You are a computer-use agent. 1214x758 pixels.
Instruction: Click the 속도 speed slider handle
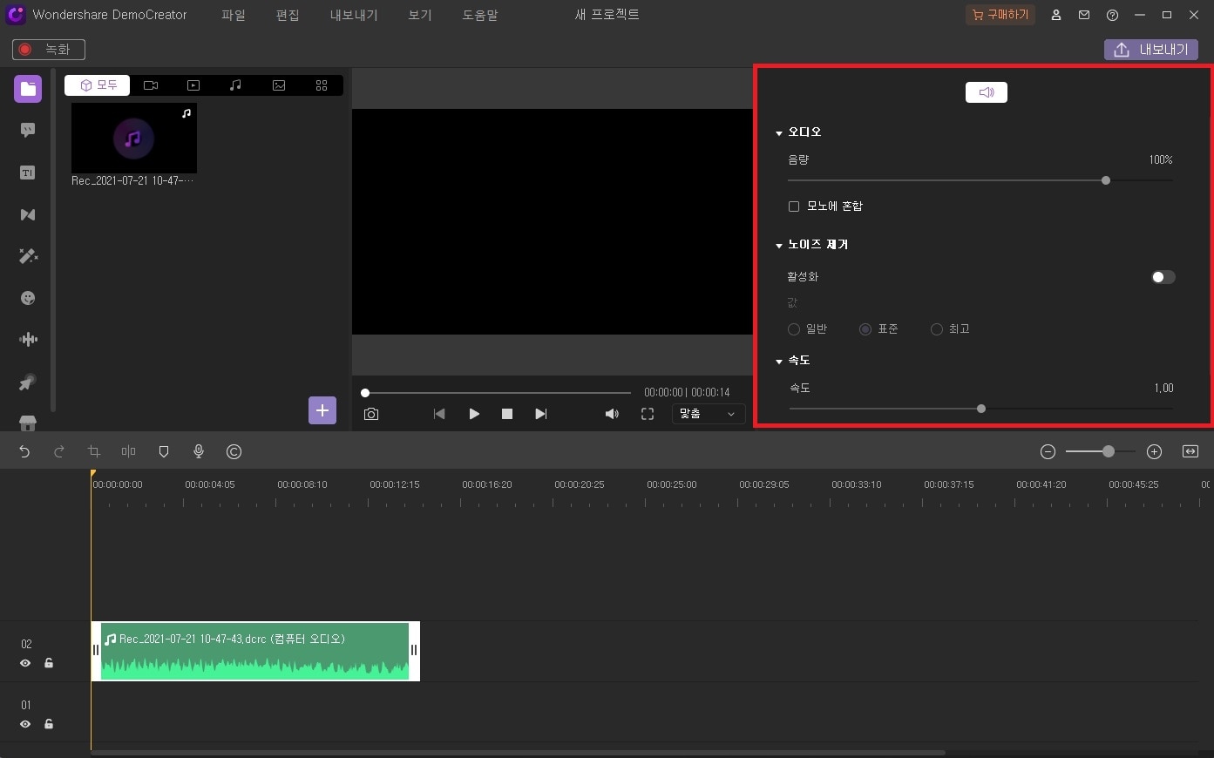pyautogui.click(x=981, y=409)
